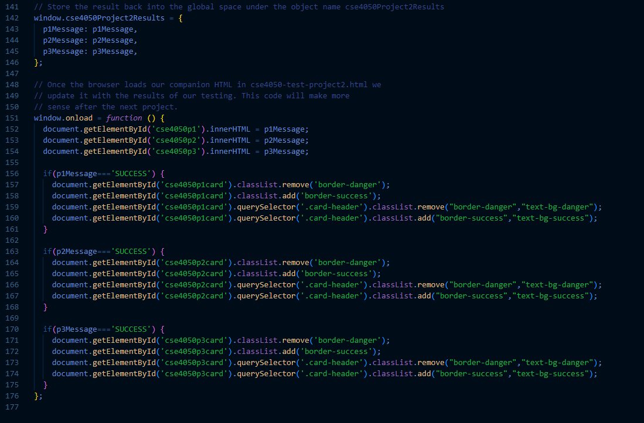Click the 'function' keyword on line 151
Screen dimensions: 644x423
124,118
